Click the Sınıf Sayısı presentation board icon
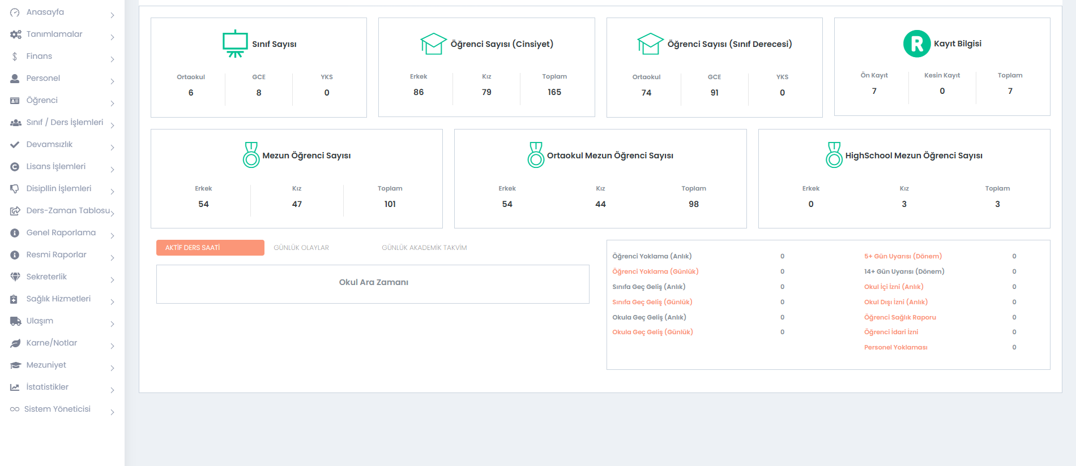 pos(235,44)
